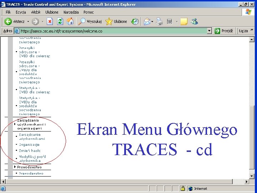257x193 pixels.
Task: Click the yellow note toolbar icon
Action: pos(184,21)
